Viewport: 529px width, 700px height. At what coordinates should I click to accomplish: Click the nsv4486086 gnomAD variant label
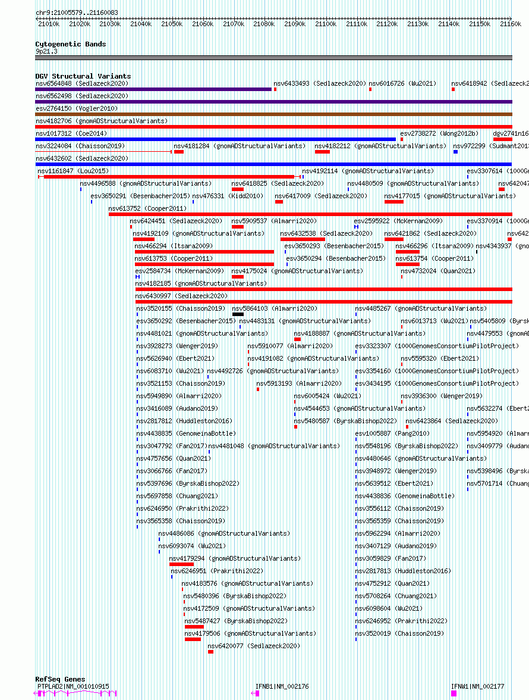(x=224, y=533)
